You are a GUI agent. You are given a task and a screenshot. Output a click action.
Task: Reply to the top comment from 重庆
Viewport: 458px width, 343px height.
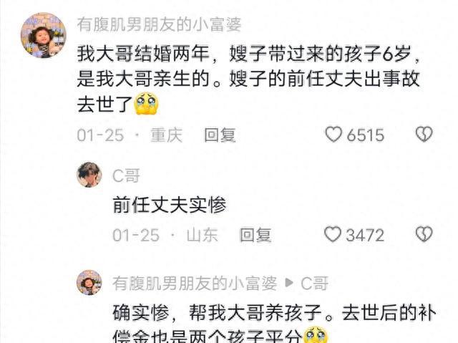click(x=220, y=135)
